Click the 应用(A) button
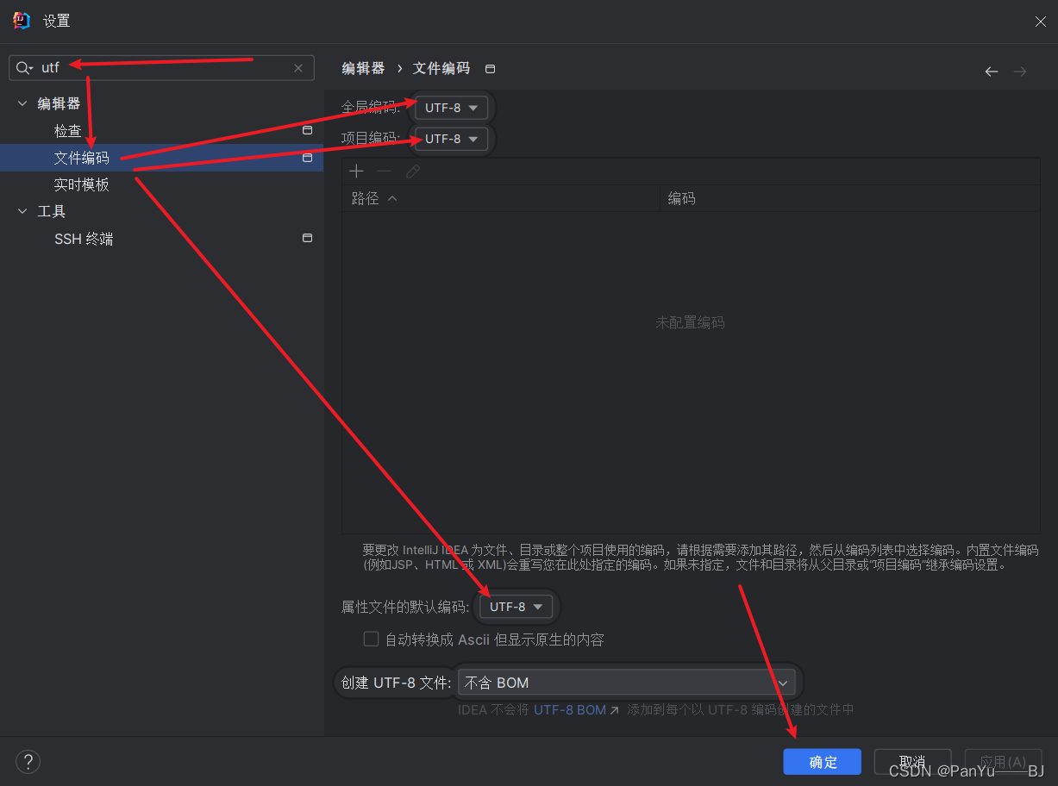This screenshot has height=786, width=1058. 1003,762
